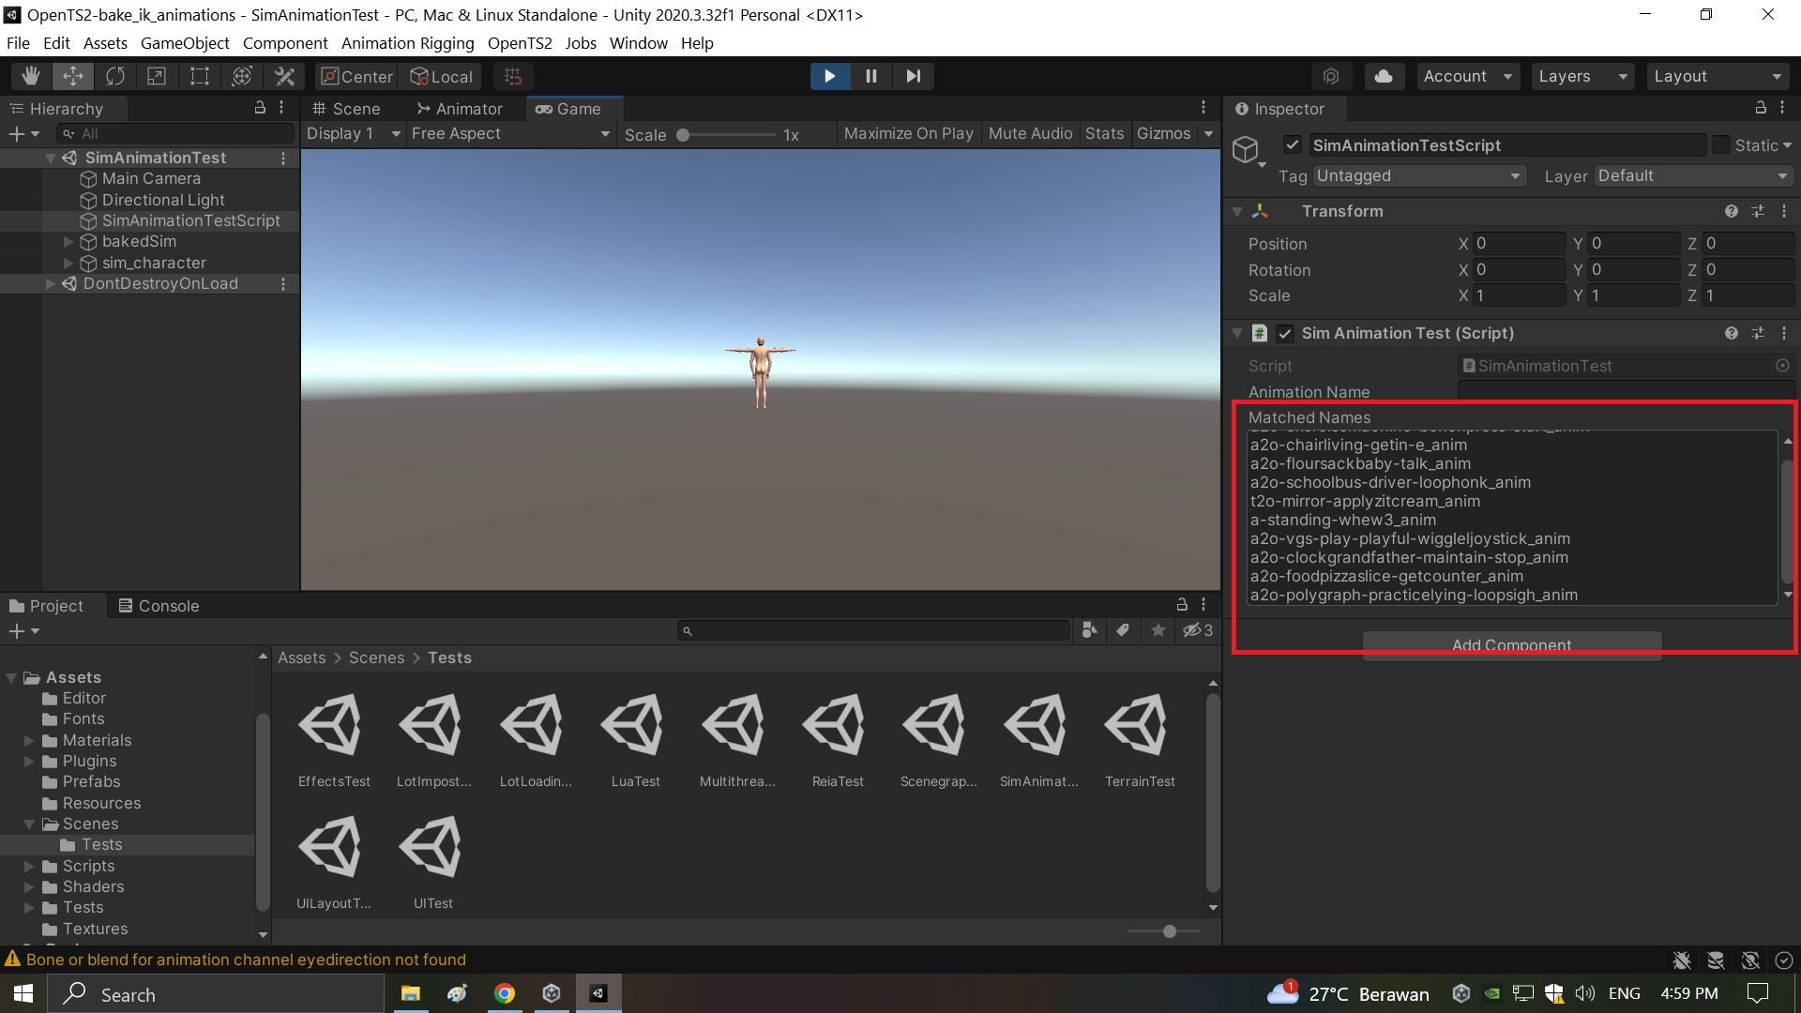
Task: Lock the Inspector panel
Action: pos(1762,108)
